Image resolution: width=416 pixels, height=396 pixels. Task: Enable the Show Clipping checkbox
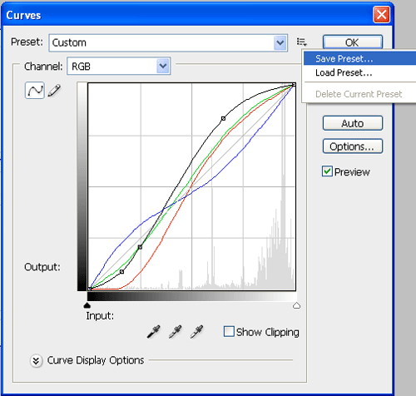pos(229,331)
